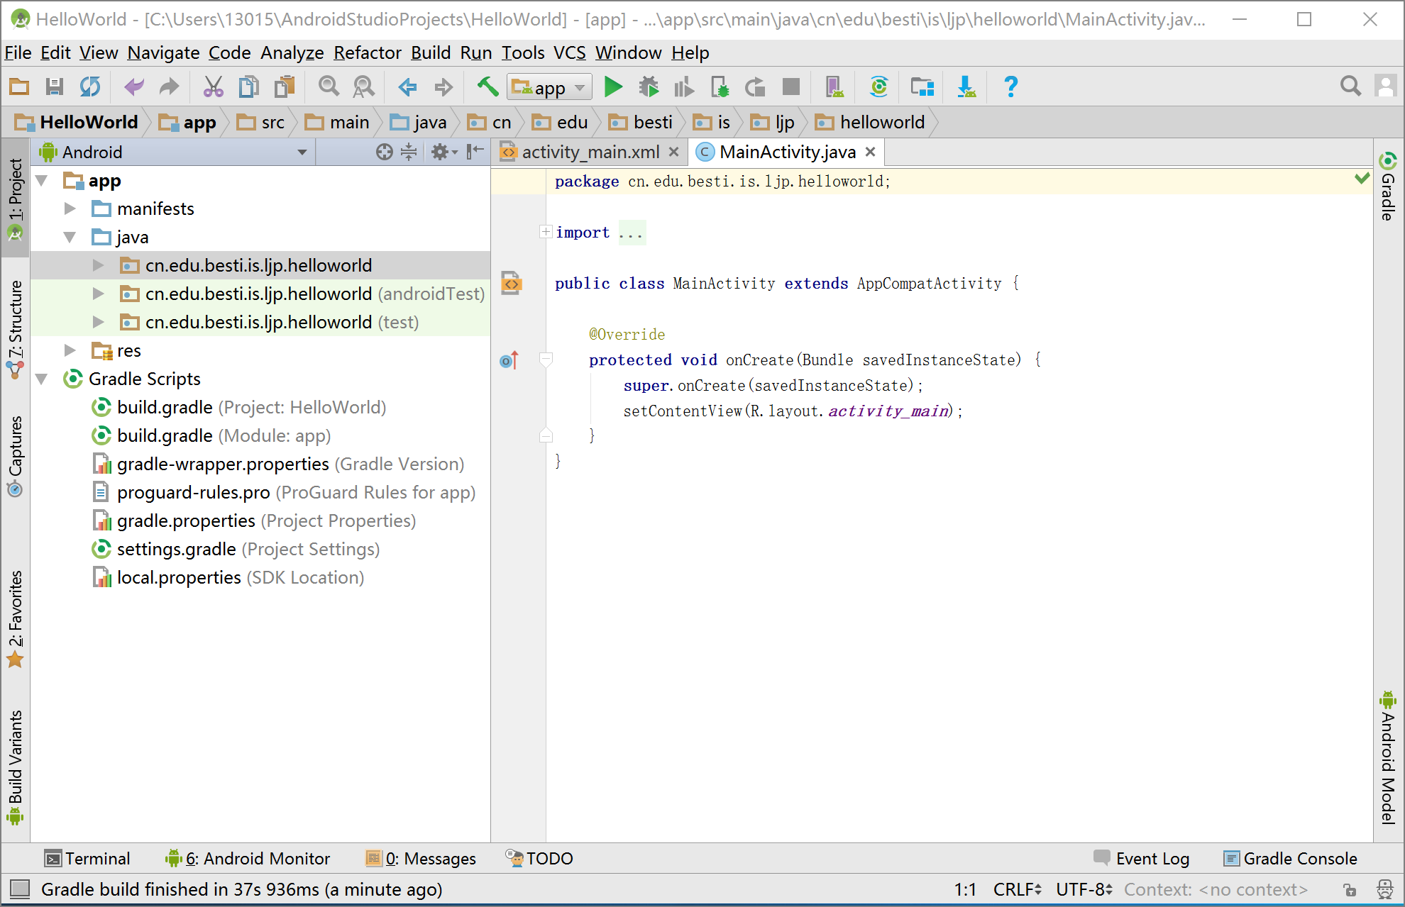
Task: Click the Save All disk icon
Action: click(54, 87)
